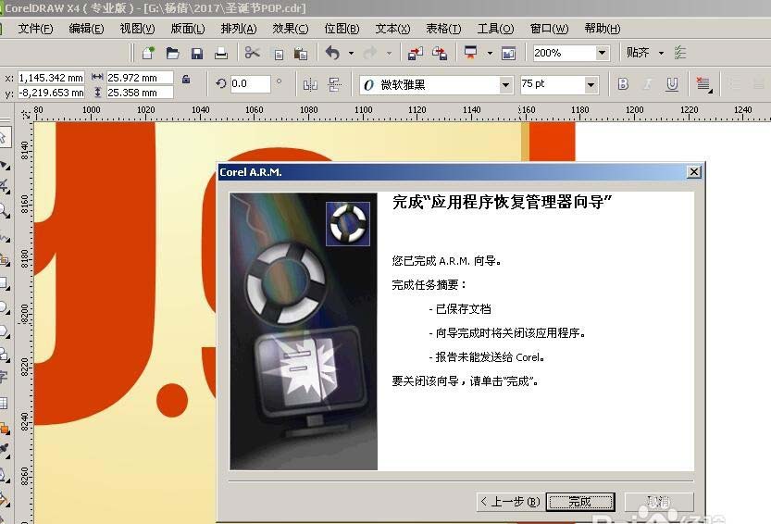Click the 取消 button in the wizard

pyautogui.click(x=659, y=502)
